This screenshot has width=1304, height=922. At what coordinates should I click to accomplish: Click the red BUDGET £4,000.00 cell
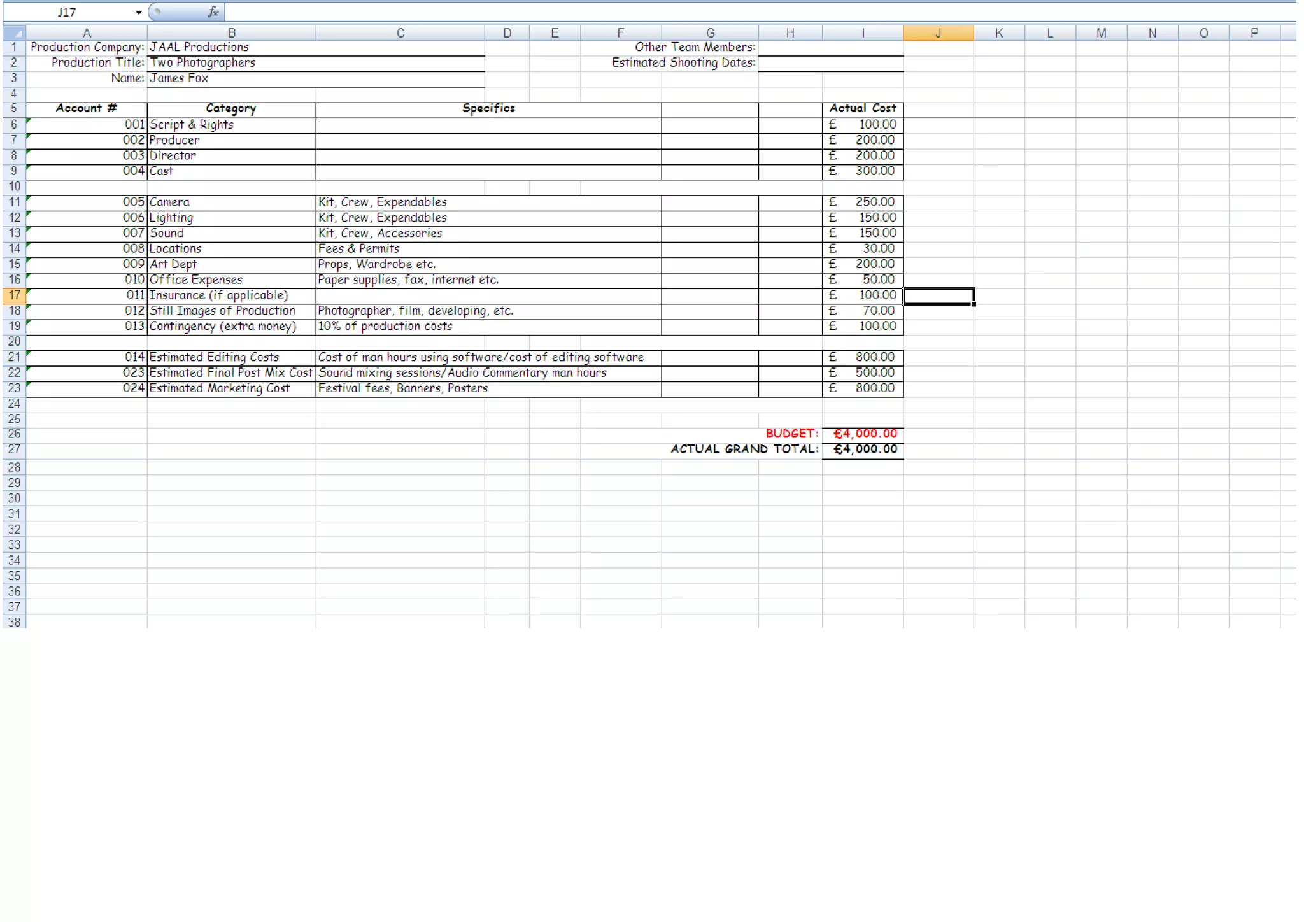pos(863,434)
